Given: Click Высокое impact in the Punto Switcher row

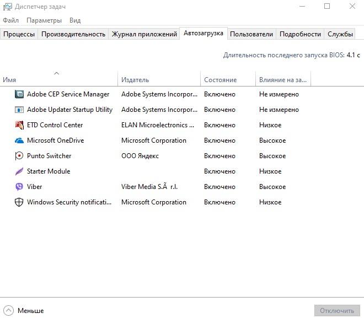Looking at the screenshot, I should coord(272,156).
